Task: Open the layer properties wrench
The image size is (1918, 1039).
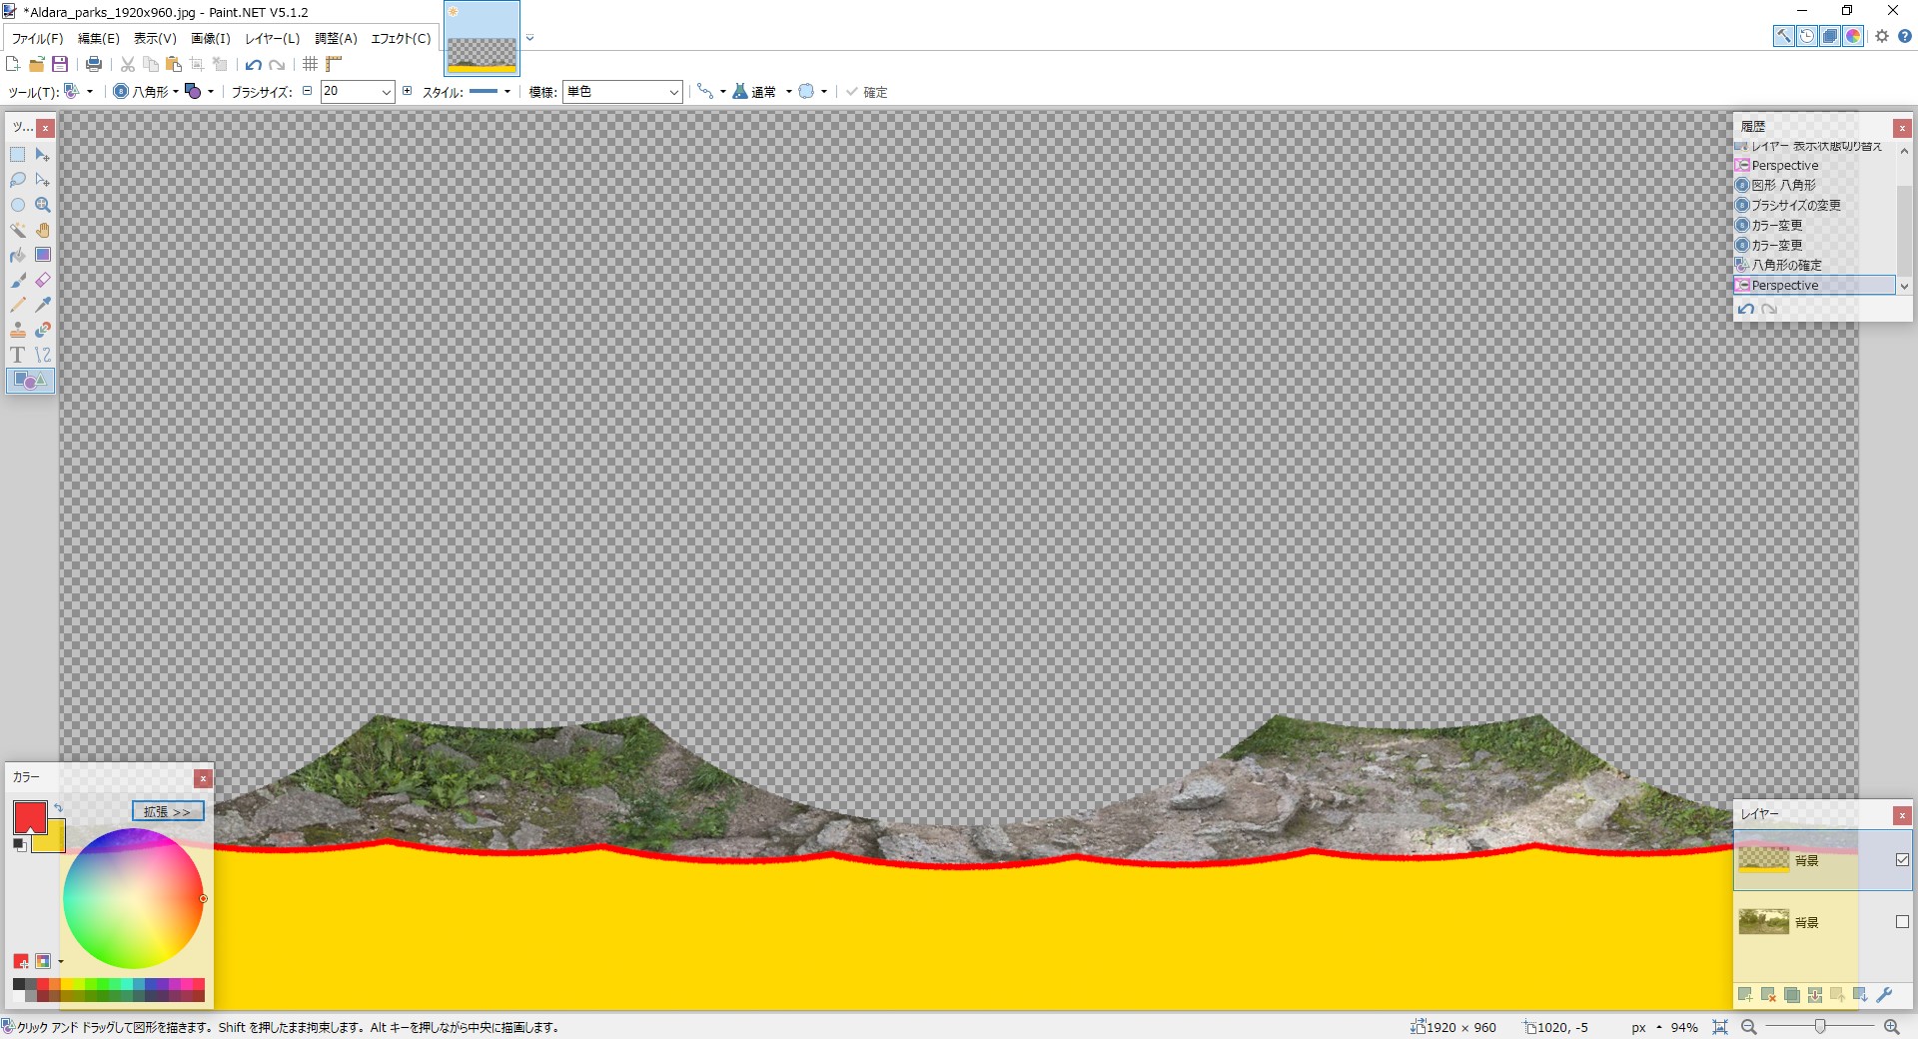Action: (x=1884, y=996)
